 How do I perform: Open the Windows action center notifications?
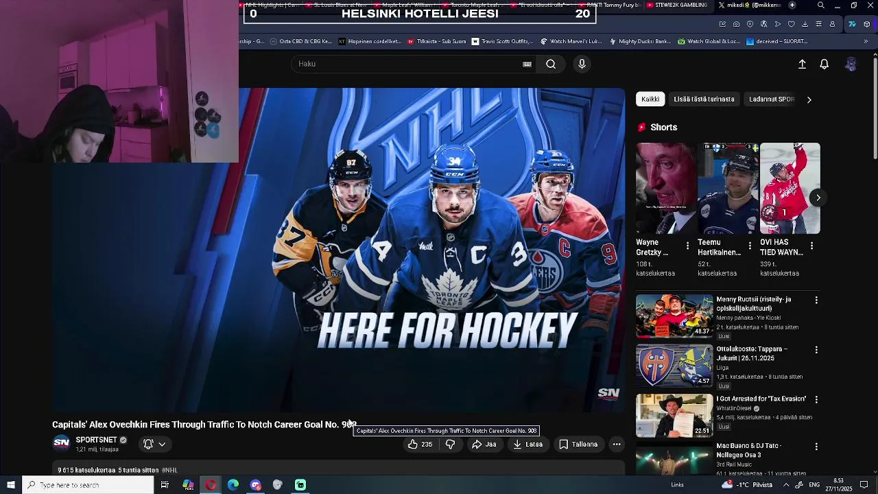[864, 485]
